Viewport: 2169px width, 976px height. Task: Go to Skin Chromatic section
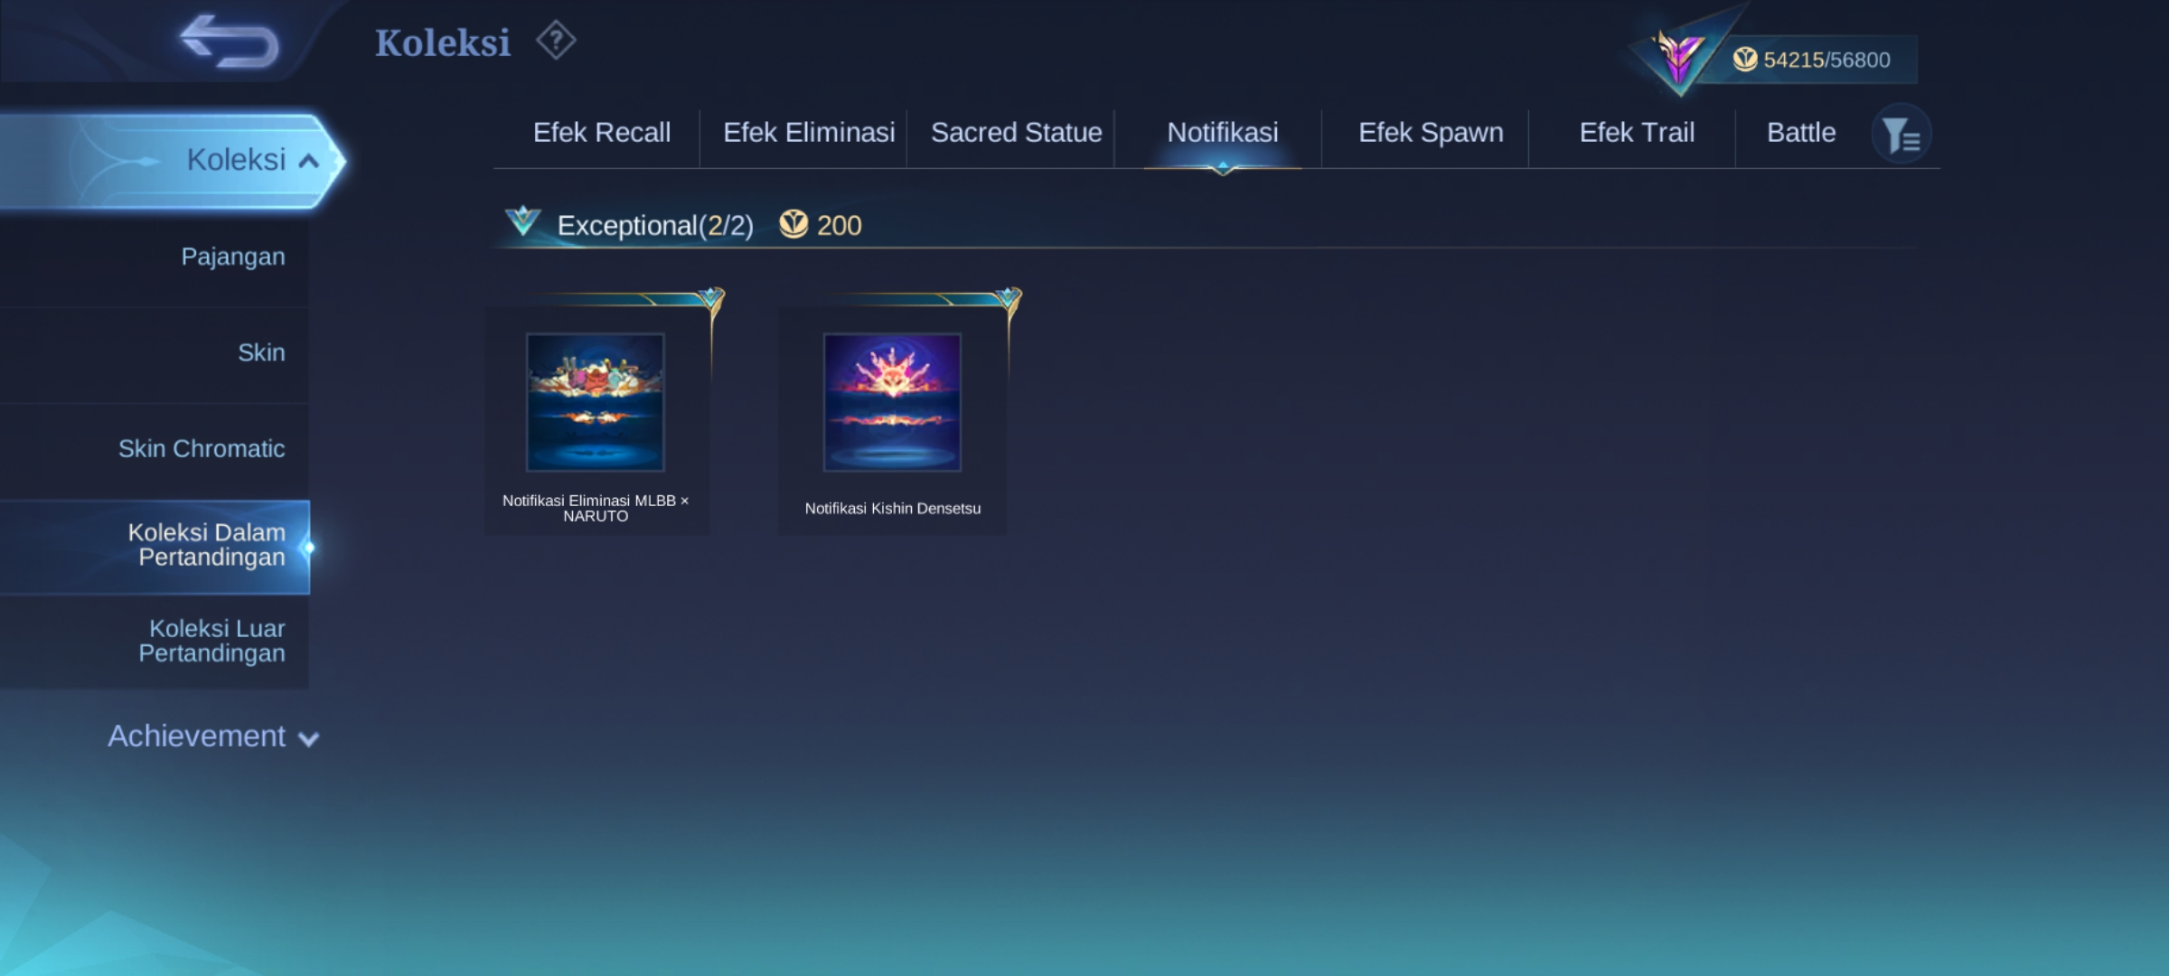tap(202, 449)
